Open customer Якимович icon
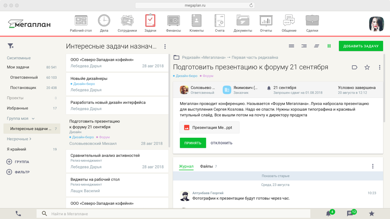The height and width of the screenshot is (219, 390). [226, 90]
